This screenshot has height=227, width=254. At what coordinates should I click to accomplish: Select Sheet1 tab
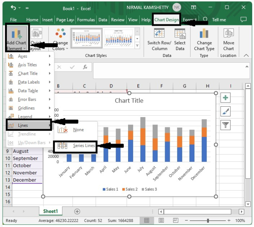[x=50, y=211]
